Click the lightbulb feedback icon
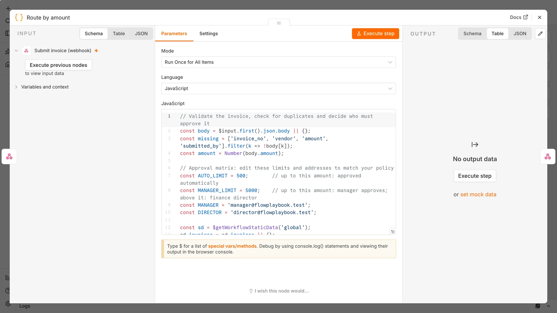 pyautogui.click(x=251, y=291)
